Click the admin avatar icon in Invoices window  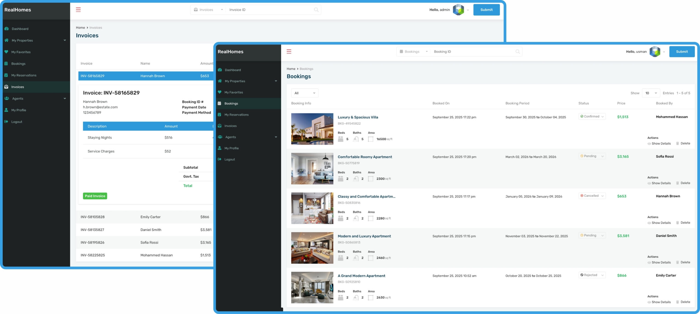pyautogui.click(x=459, y=10)
